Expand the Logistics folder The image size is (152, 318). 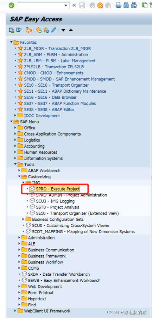[x=15, y=140]
